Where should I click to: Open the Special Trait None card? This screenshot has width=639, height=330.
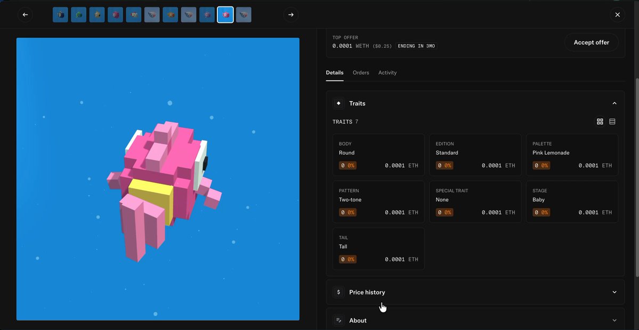point(475,202)
